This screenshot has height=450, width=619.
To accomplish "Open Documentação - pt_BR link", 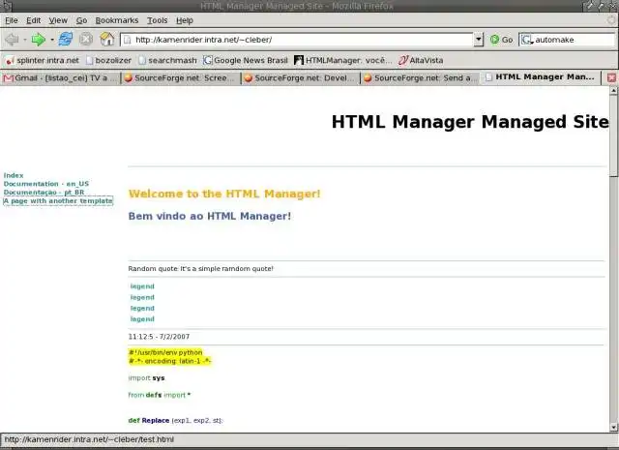I will point(44,193).
